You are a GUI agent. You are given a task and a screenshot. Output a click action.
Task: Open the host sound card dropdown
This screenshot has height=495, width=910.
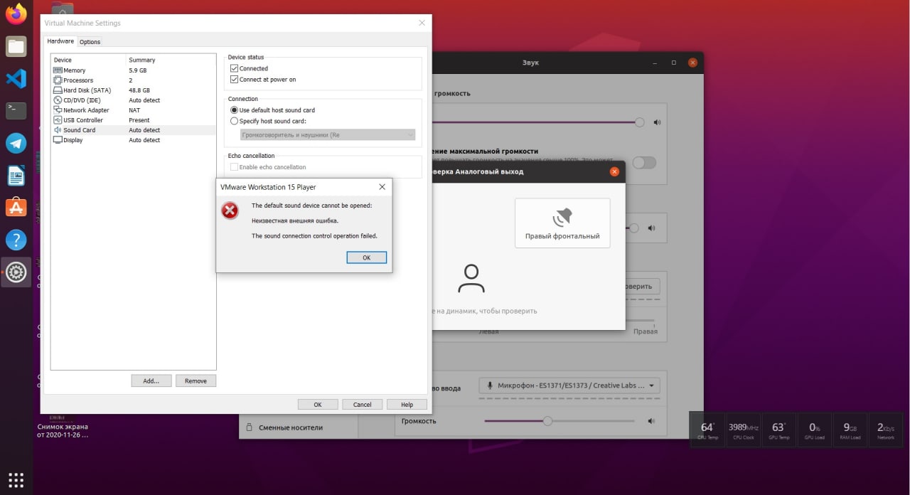pos(328,134)
